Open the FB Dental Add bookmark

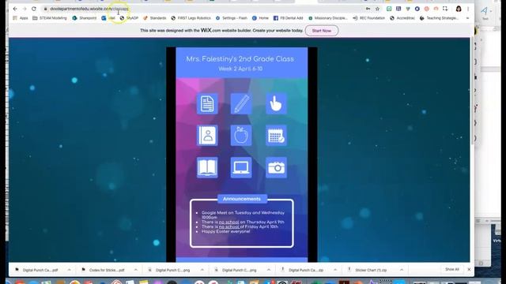[288, 18]
